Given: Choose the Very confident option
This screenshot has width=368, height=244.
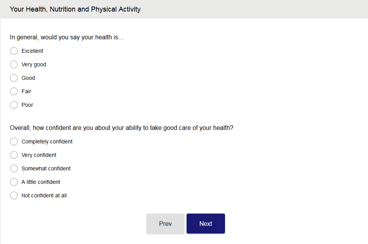Looking at the screenshot, I should click(14, 155).
